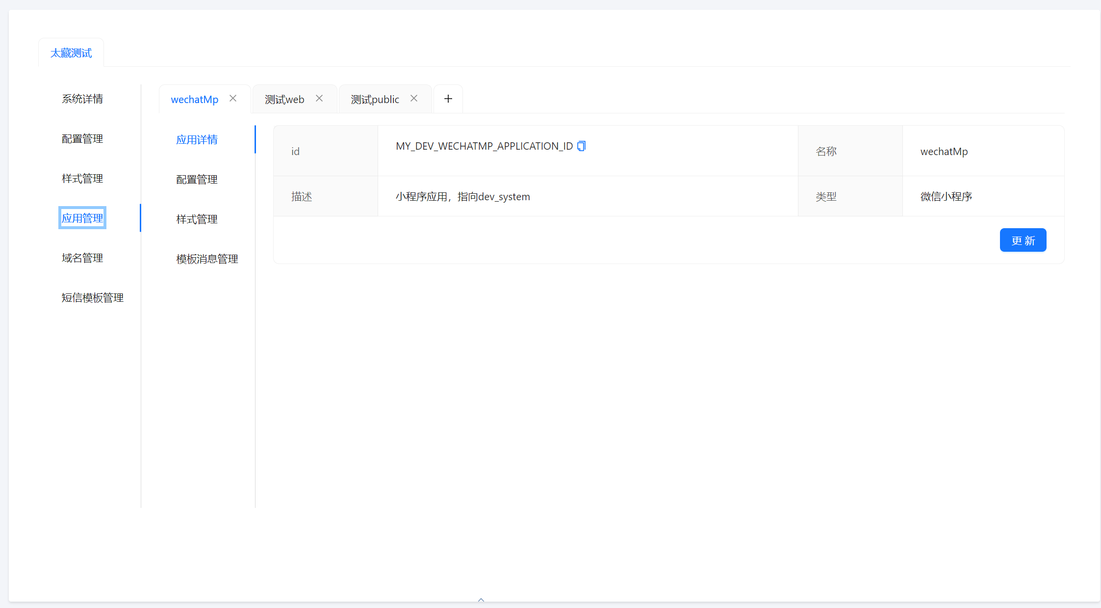
Task: Copy the application ID value
Action: click(582, 146)
